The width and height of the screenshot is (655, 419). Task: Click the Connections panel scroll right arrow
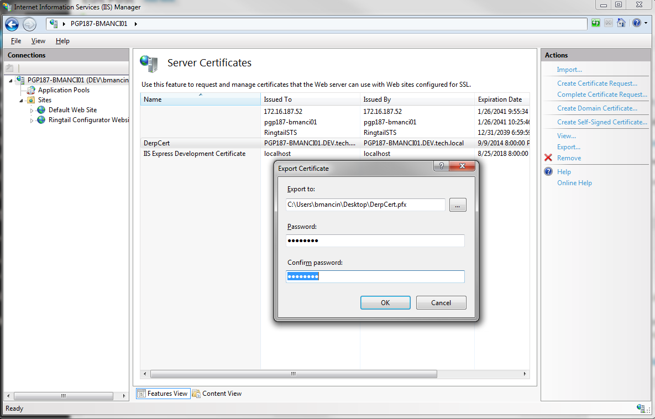point(124,396)
